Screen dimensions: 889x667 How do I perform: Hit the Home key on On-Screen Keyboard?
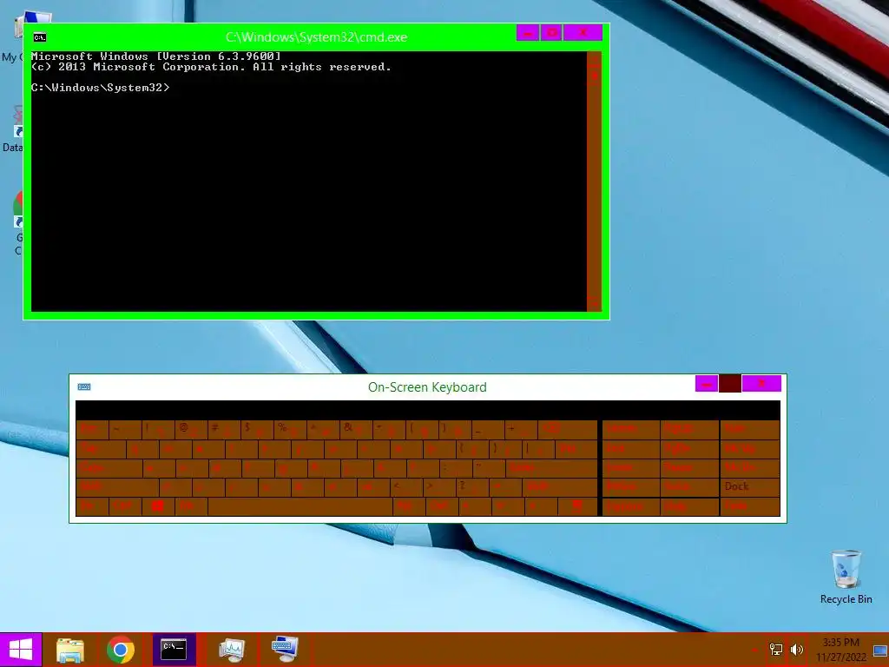pyautogui.click(x=631, y=429)
